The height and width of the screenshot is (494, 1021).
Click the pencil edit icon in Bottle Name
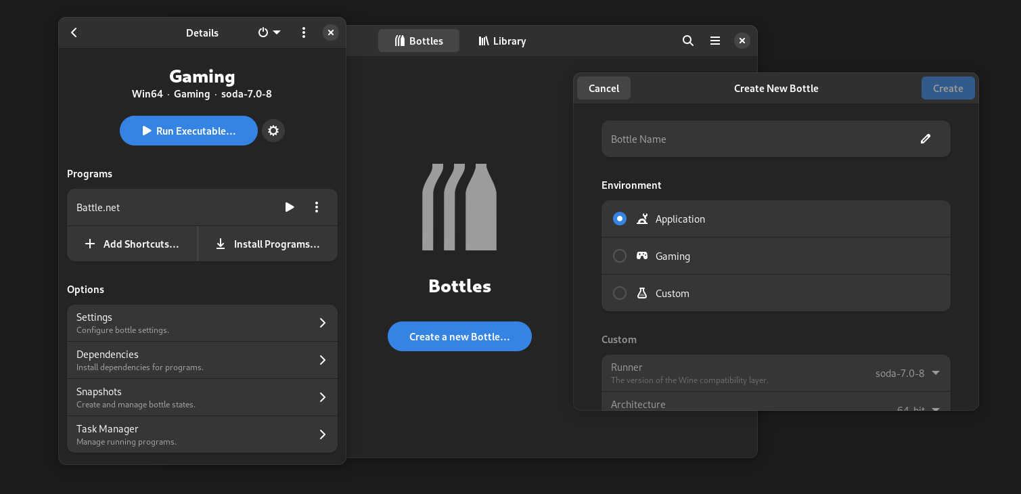pyautogui.click(x=926, y=139)
